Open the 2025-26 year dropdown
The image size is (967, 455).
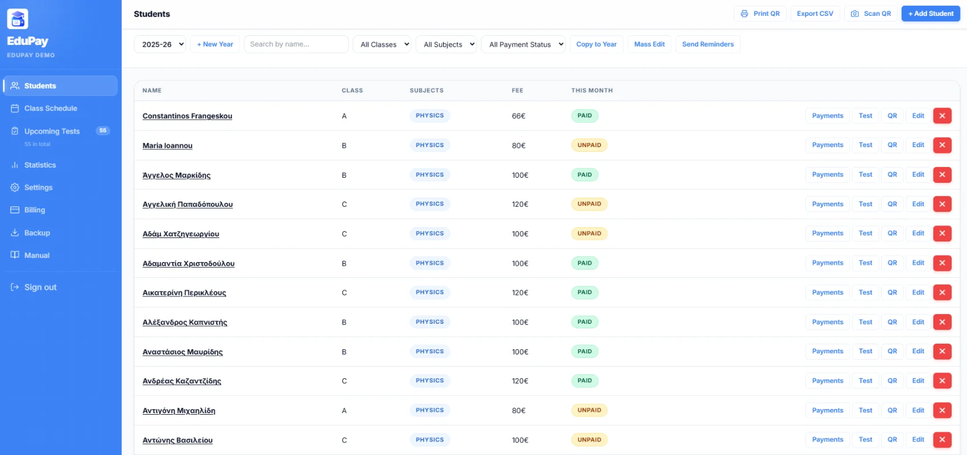click(160, 44)
